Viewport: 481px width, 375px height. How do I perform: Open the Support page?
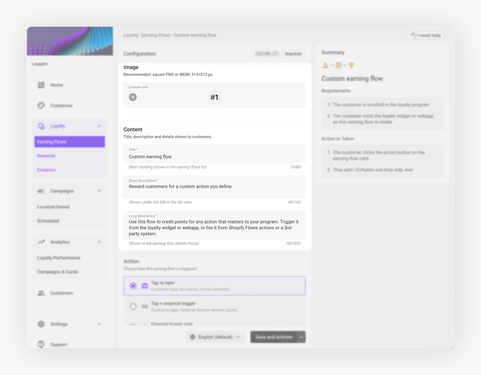(59, 345)
